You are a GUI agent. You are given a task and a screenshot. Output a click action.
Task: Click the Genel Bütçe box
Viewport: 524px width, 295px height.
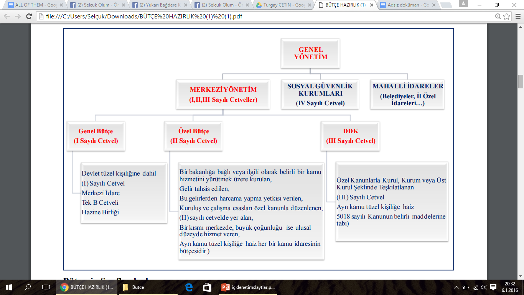click(x=96, y=136)
